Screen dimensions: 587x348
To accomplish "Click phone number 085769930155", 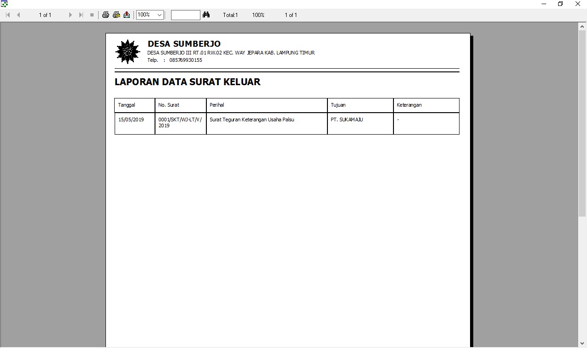I will (186, 60).
